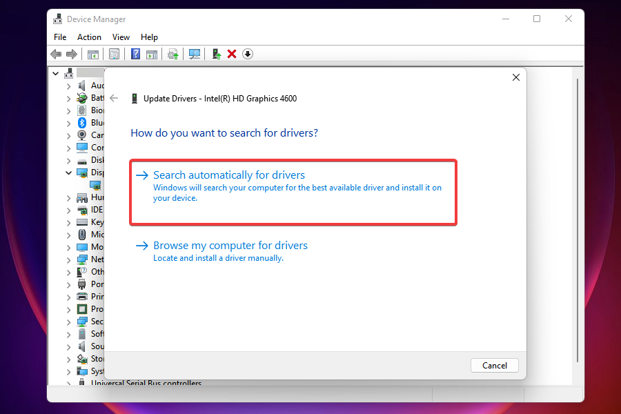
Task: Select the display adapter child device icon
Action: [95, 185]
